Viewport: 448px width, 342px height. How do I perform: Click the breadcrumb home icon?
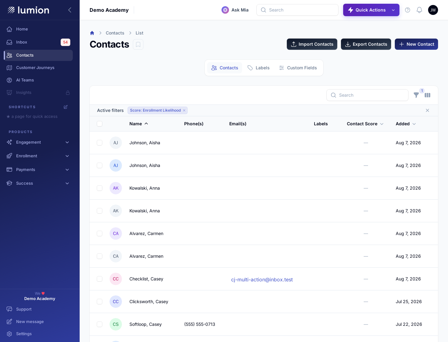tap(92, 33)
